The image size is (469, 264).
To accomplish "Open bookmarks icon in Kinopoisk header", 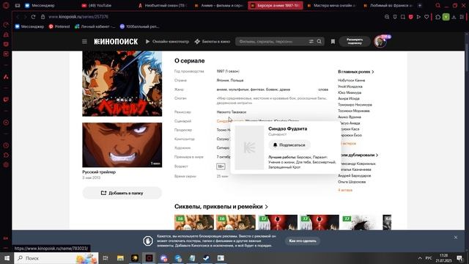I will 333,42.
